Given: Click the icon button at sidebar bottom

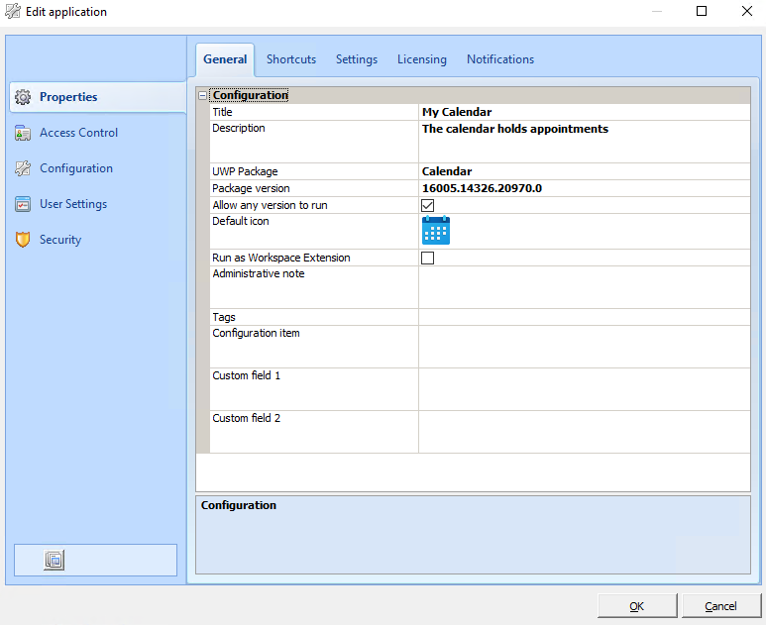Looking at the screenshot, I should [55, 560].
